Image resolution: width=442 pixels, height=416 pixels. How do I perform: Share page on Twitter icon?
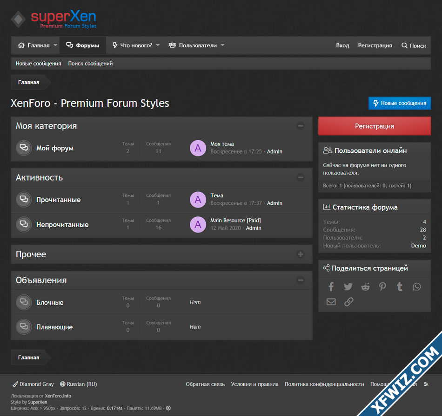(x=348, y=286)
